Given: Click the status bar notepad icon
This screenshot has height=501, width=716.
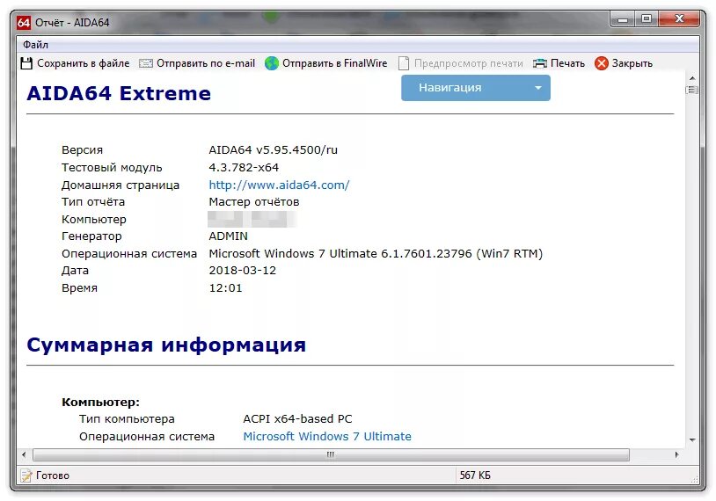Looking at the screenshot, I should (26, 476).
